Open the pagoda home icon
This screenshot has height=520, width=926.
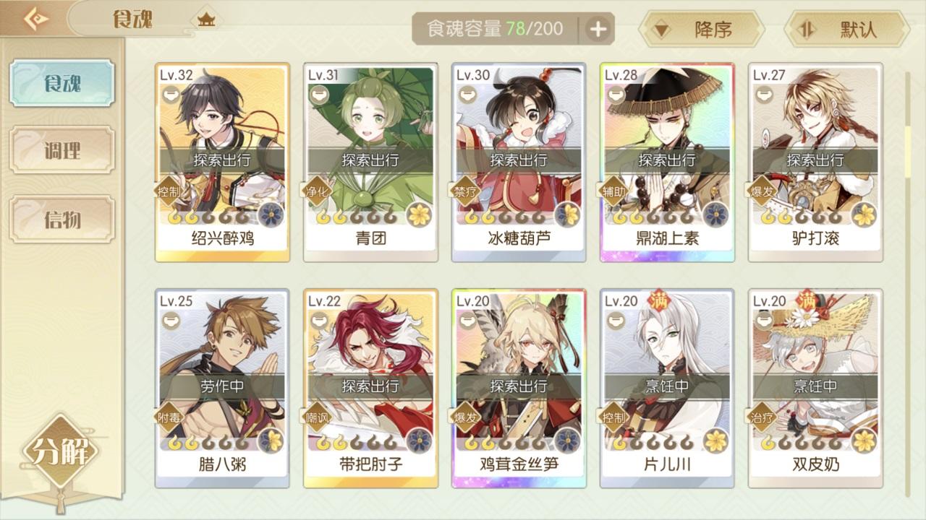point(206,19)
